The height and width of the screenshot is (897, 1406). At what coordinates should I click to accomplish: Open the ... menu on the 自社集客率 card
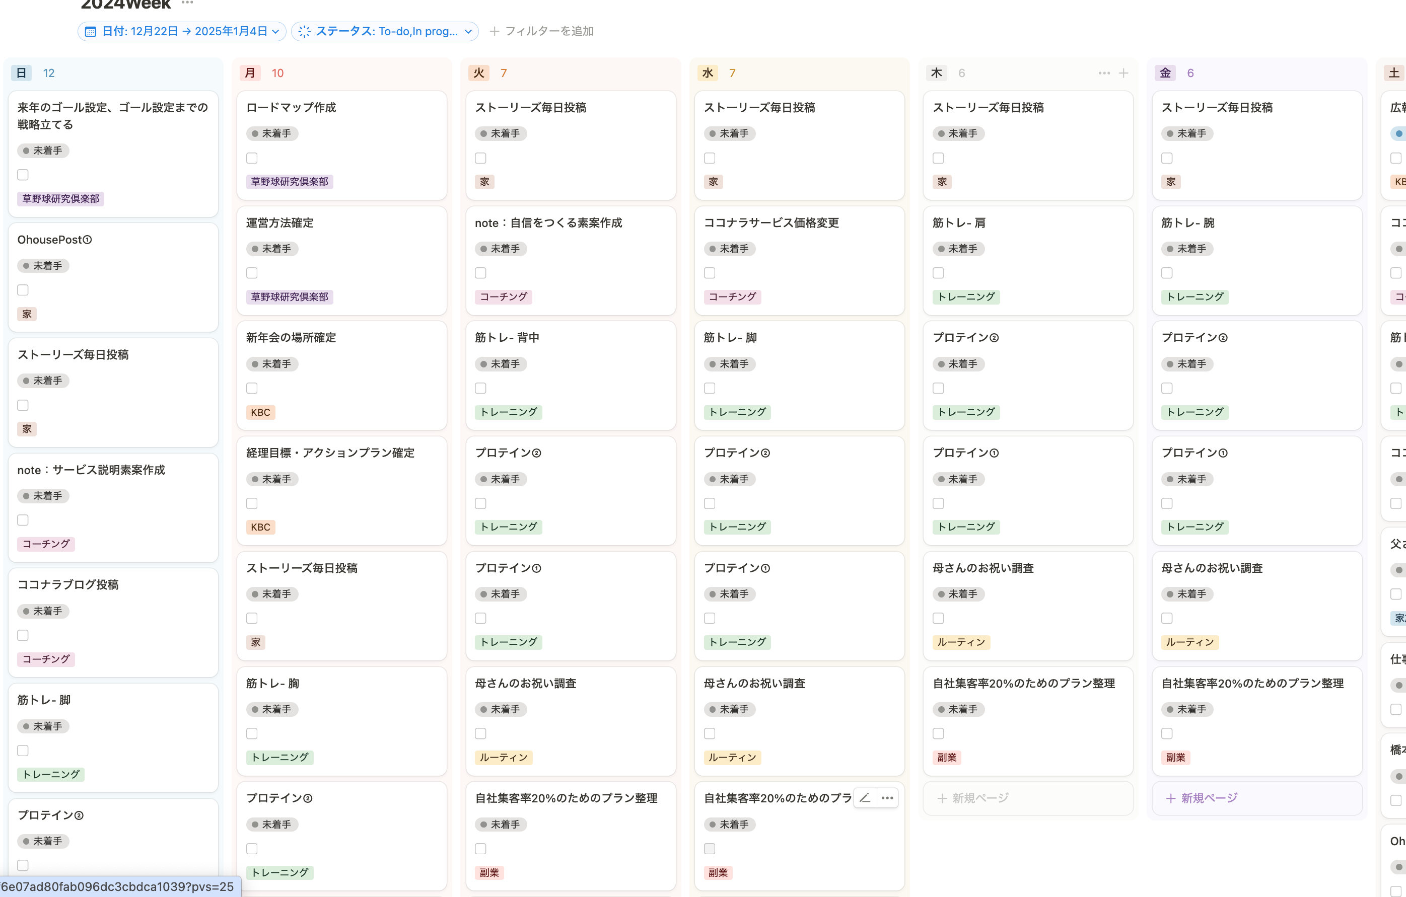(x=887, y=797)
